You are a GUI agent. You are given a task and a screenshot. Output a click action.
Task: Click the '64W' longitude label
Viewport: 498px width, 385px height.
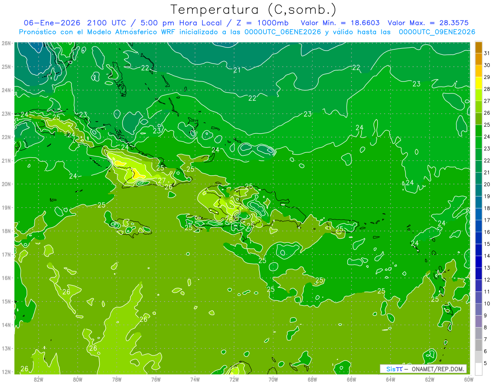coord(391,379)
